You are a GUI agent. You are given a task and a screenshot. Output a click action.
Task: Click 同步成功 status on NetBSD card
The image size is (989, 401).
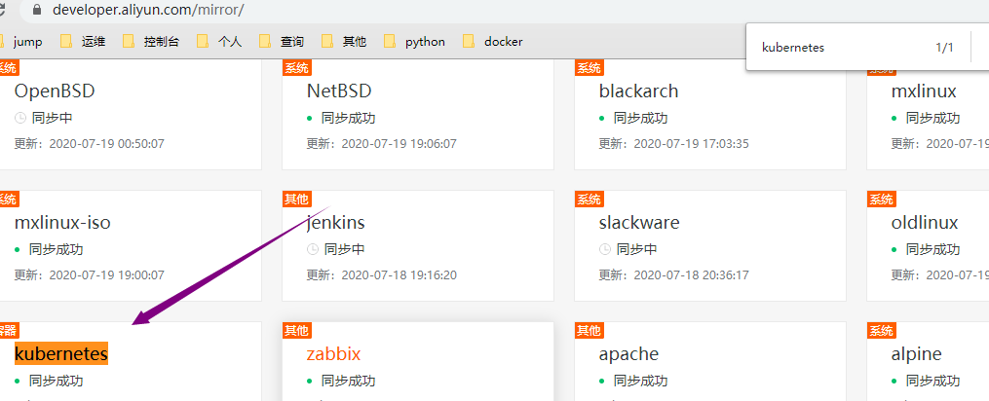[x=348, y=119]
